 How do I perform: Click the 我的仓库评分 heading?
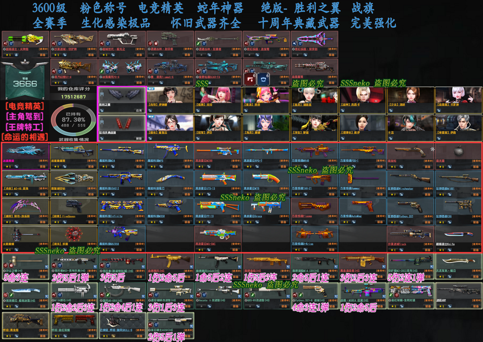pos(73,89)
